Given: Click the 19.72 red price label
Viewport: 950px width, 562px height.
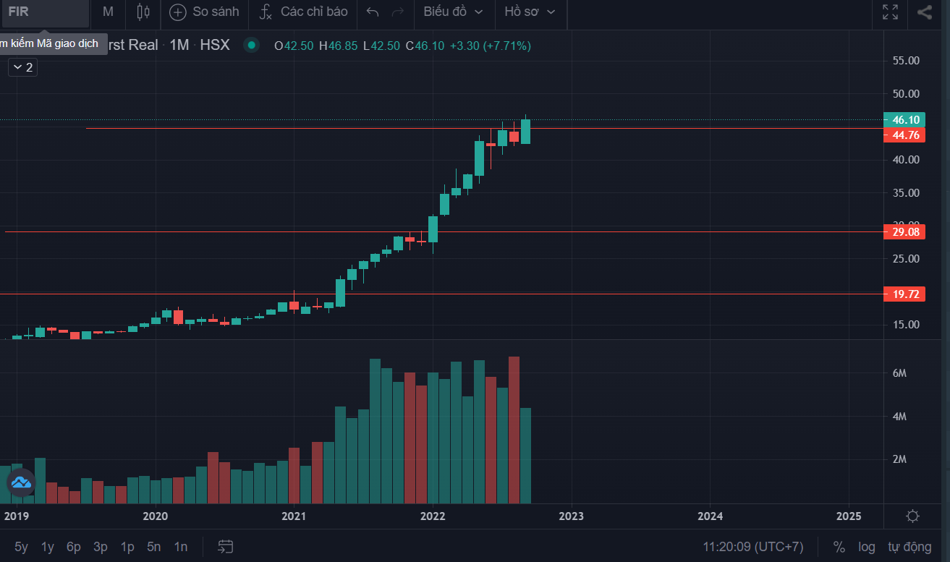Looking at the screenshot, I should tap(905, 294).
